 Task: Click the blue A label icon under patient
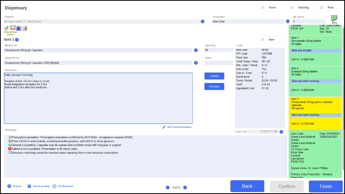(x=19, y=28)
